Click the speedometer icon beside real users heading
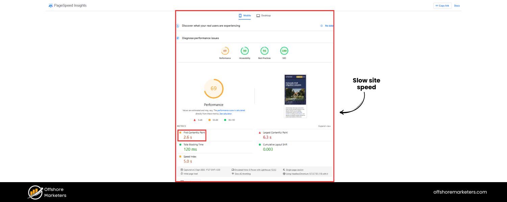The width and height of the screenshot is (507, 202). coord(177,26)
